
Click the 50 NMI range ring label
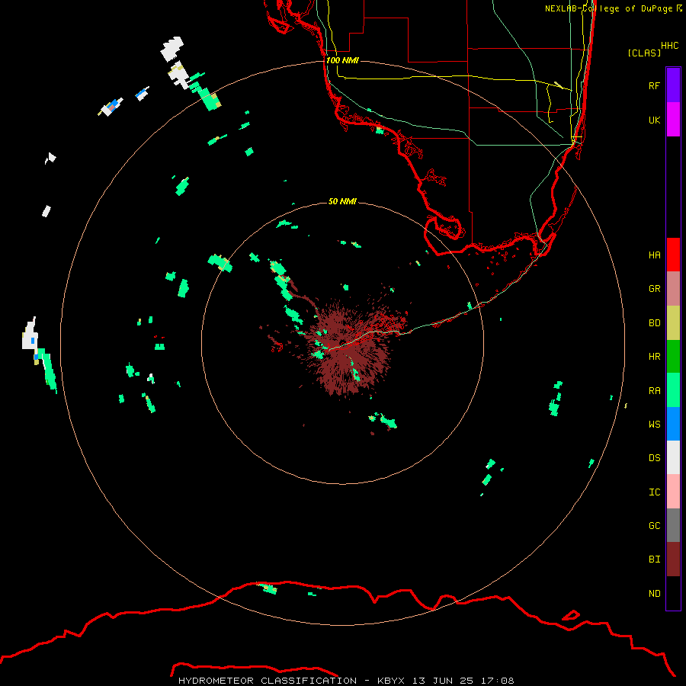point(342,201)
